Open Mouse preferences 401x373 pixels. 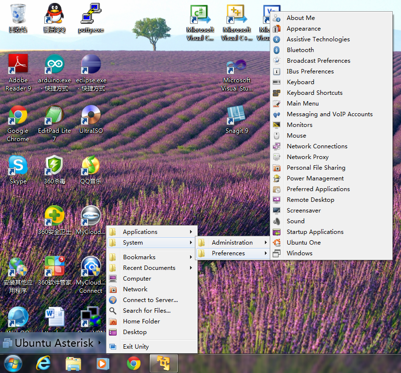[x=331, y=136]
